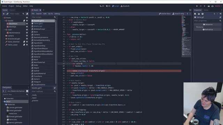Toggle visibility of Cloth node

click(27, 30)
